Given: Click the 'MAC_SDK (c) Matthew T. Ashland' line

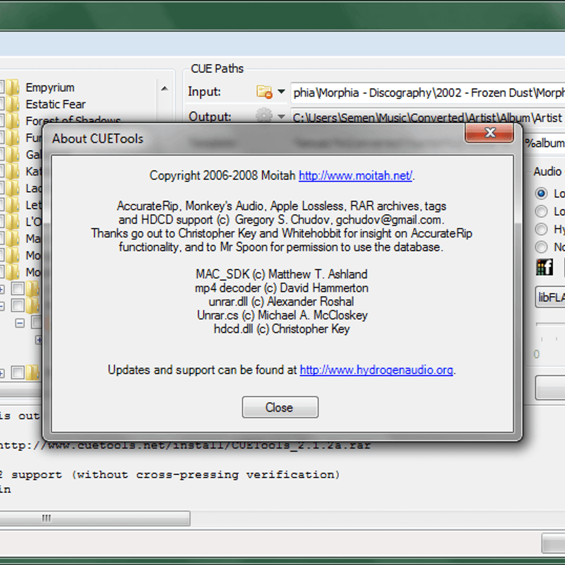Looking at the screenshot, I should tap(281, 274).
